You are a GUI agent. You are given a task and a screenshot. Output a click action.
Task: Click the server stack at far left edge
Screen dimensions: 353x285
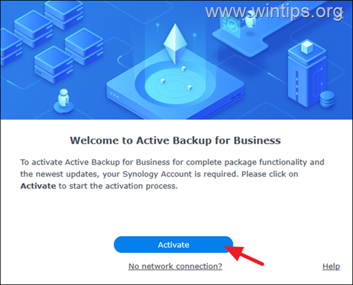pyautogui.click(x=10, y=48)
